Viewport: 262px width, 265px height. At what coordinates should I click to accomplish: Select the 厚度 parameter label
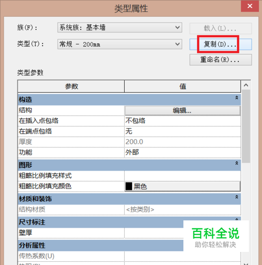point(26,142)
